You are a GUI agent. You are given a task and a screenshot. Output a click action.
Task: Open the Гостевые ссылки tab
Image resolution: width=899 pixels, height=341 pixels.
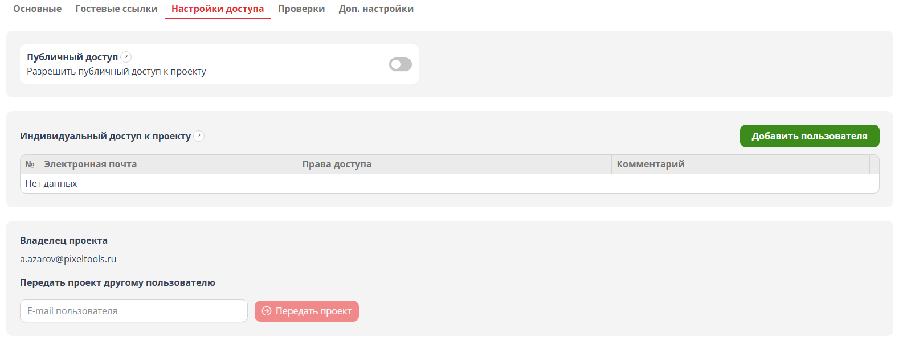(116, 9)
